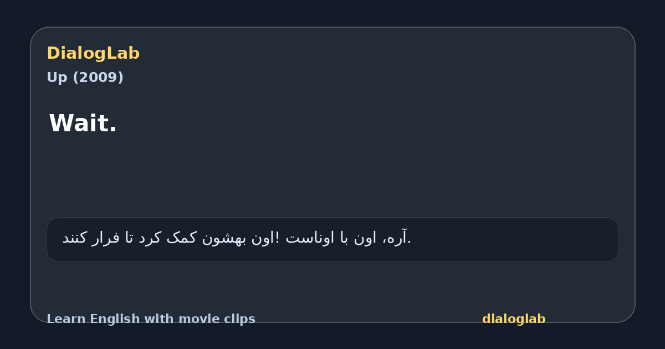The image size is (665, 349).
Task: Select the English line "Wait."
Action: click(83, 124)
